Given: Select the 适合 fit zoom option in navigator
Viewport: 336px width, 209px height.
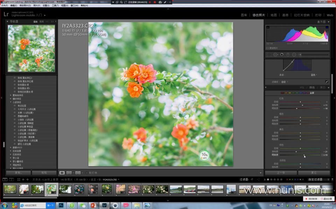Looking at the screenshot, I should click(35, 22).
